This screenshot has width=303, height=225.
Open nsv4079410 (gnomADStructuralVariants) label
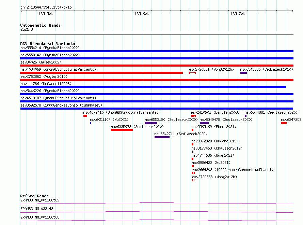121,112
